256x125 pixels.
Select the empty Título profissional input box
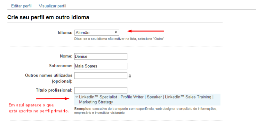[101, 90]
